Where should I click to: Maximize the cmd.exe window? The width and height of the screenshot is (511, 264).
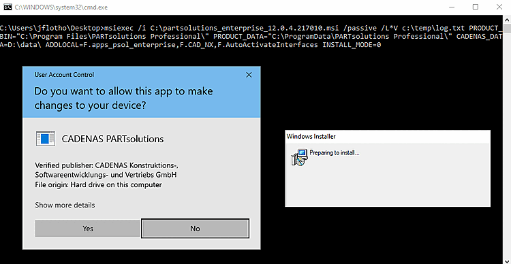coord(476,7)
